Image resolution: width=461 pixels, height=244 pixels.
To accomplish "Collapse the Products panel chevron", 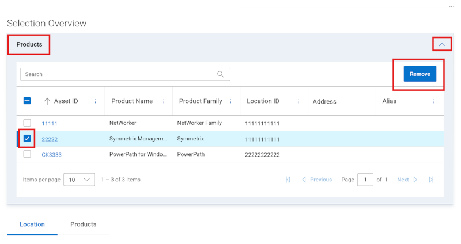I will click(x=442, y=44).
